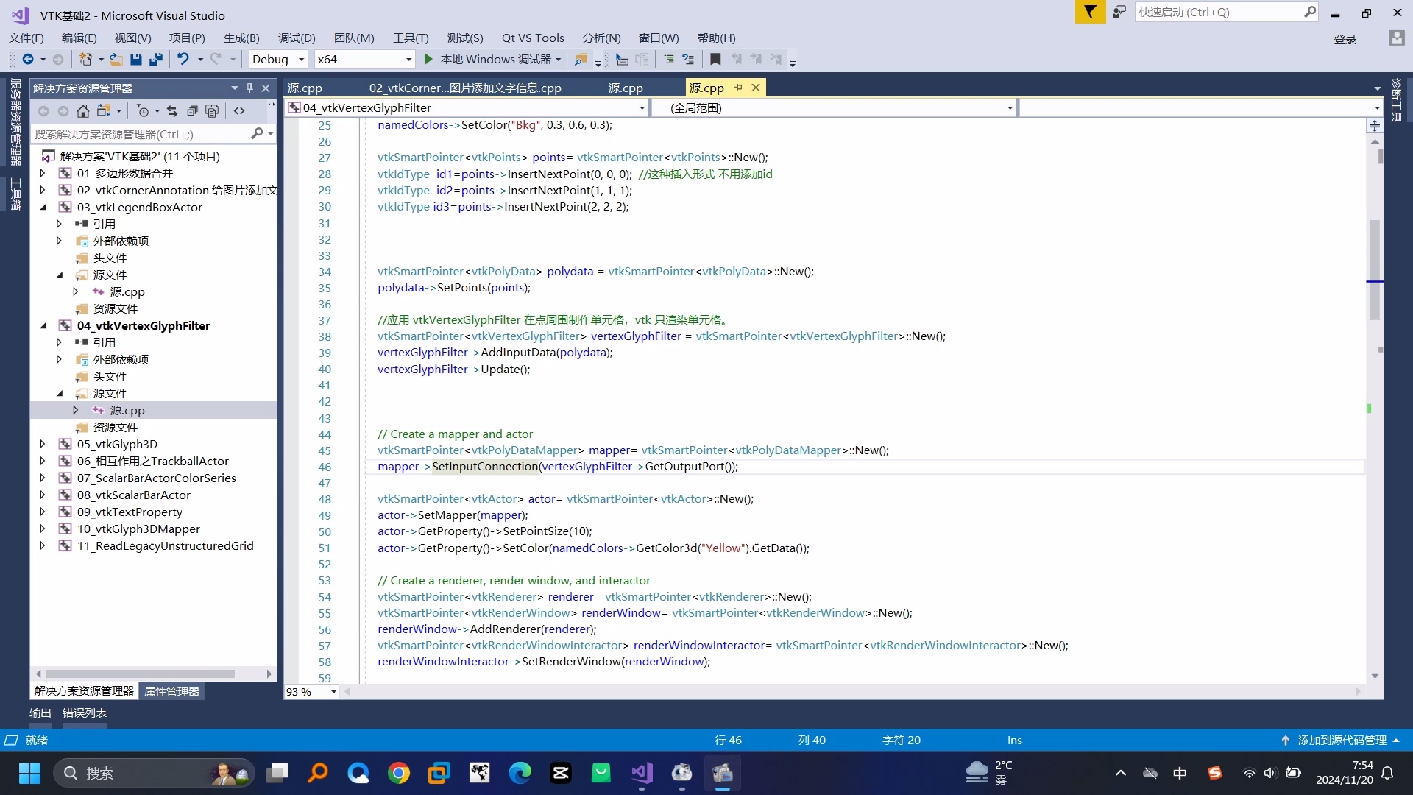Collapse the 04_vtkVertexGlyphFilter project node
Screen dimensions: 1413x795
[43, 326]
